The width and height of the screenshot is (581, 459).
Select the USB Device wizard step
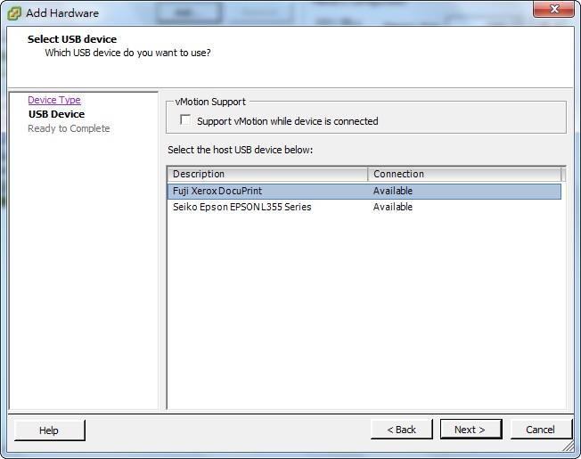coord(56,114)
